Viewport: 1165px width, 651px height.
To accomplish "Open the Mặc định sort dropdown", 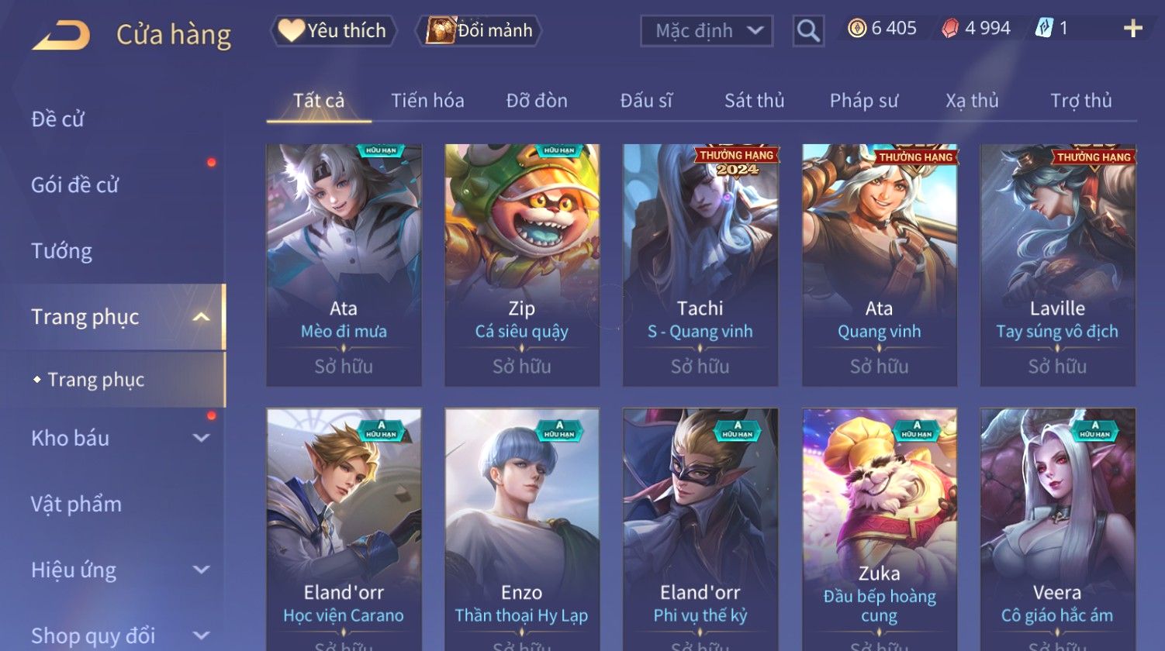I will [707, 31].
